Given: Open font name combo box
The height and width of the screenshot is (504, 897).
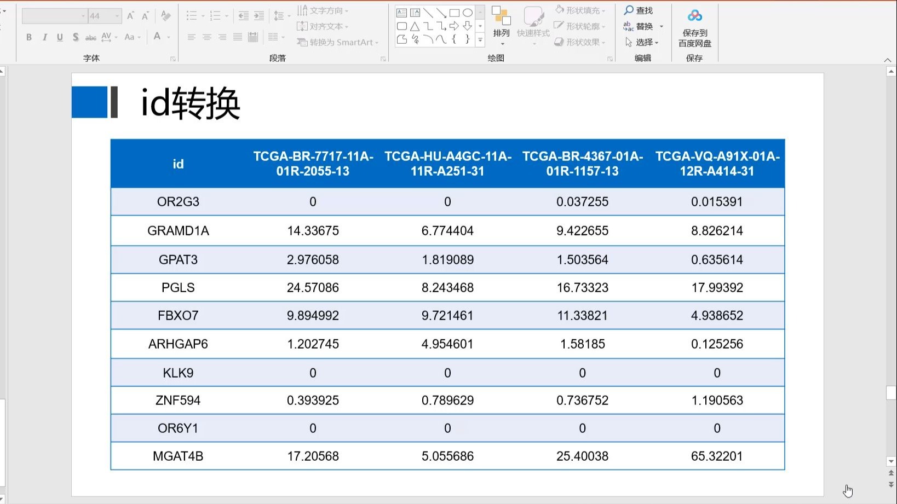Looking at the screenshot, I should click(x=54, y=16).
